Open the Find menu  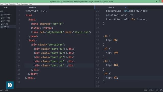pyautogui.click(x=18, y=4)
